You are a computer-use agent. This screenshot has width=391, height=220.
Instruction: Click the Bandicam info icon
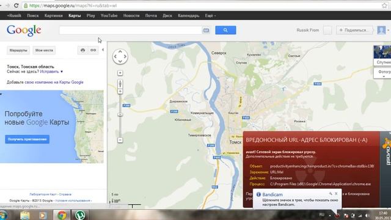click(x=258, y=194)
